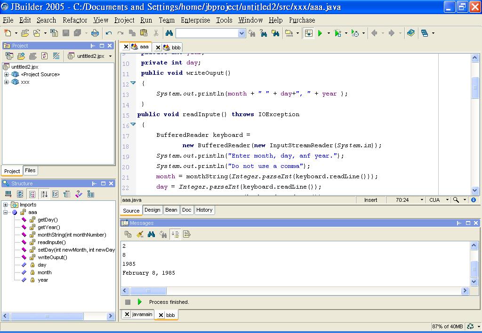This screenshot has height=333, width=482.
Task: Click the stacked windows switch icon
Action: coord(425,33)
